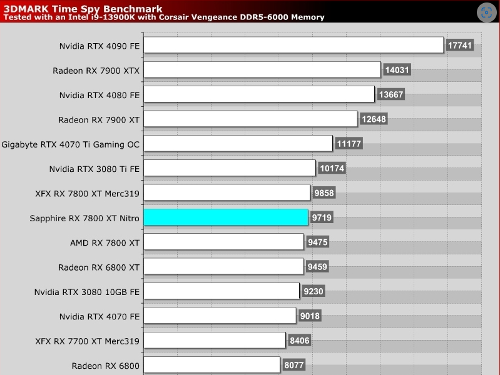This screenshot has width=500, height=375.
Task: Click the Radeon RX 7900 XTX bar
Action: 262,69
